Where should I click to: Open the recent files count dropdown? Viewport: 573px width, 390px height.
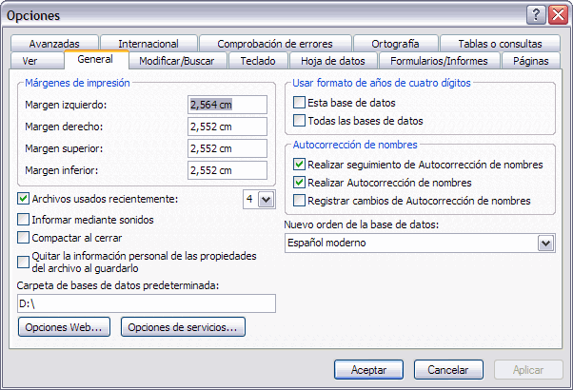coord(266,199)
